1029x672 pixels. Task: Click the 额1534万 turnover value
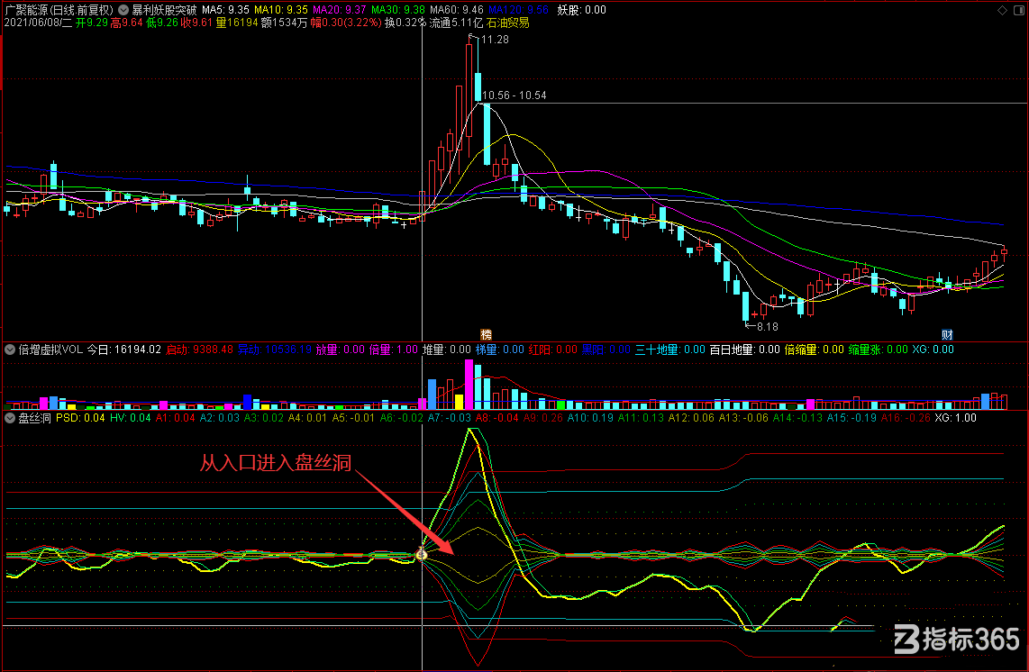[284, 23]
